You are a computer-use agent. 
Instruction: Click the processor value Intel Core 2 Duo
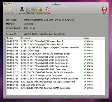(49, 20)
